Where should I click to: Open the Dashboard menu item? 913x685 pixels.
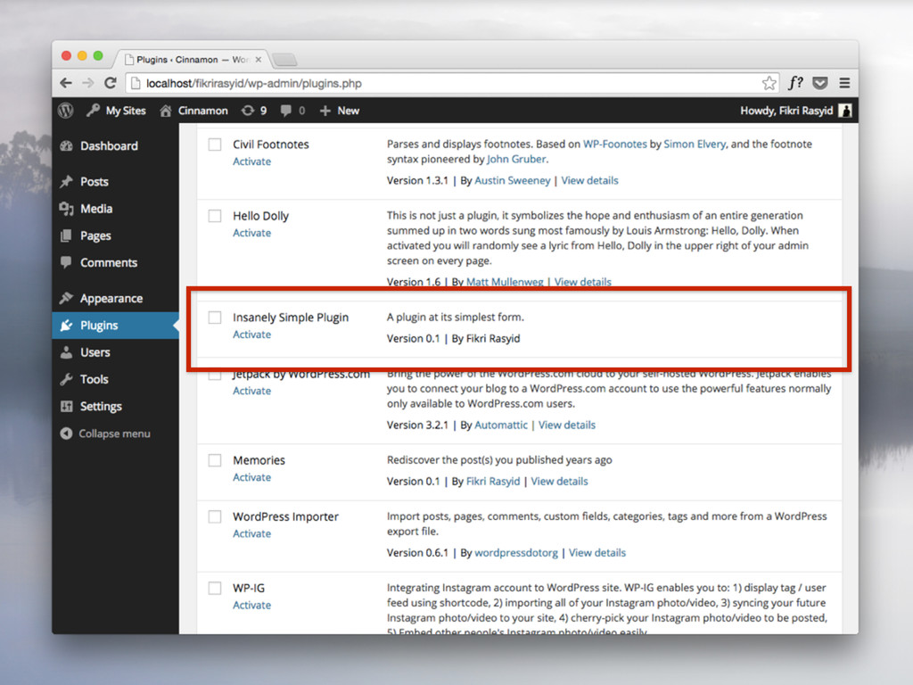coord(115,146)
